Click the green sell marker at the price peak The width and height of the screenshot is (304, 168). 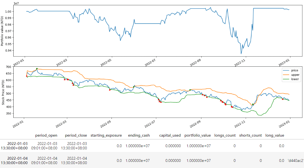click(37, 69)
